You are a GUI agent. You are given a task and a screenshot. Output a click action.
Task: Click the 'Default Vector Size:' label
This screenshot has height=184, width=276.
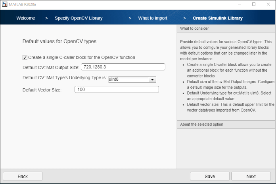tap(42, 90)
